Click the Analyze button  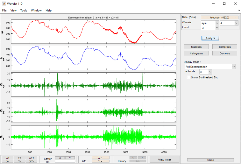(x=210, y=38)
